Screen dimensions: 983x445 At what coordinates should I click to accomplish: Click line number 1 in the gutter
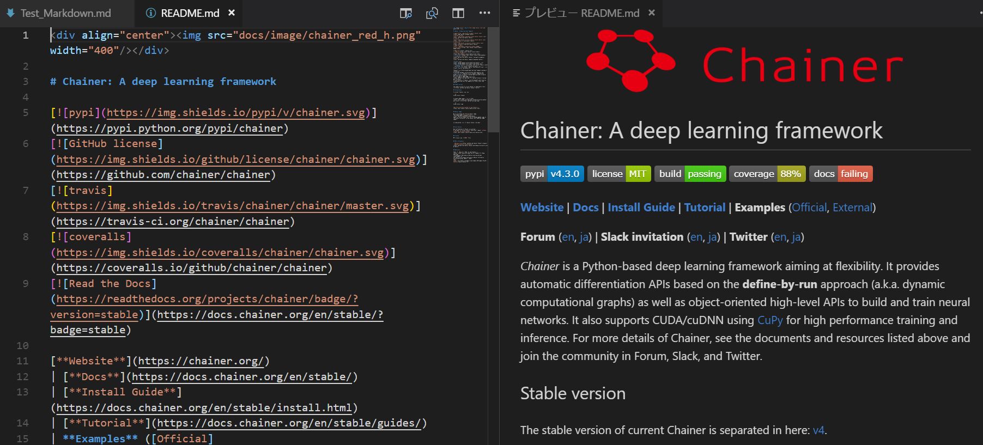25,35
